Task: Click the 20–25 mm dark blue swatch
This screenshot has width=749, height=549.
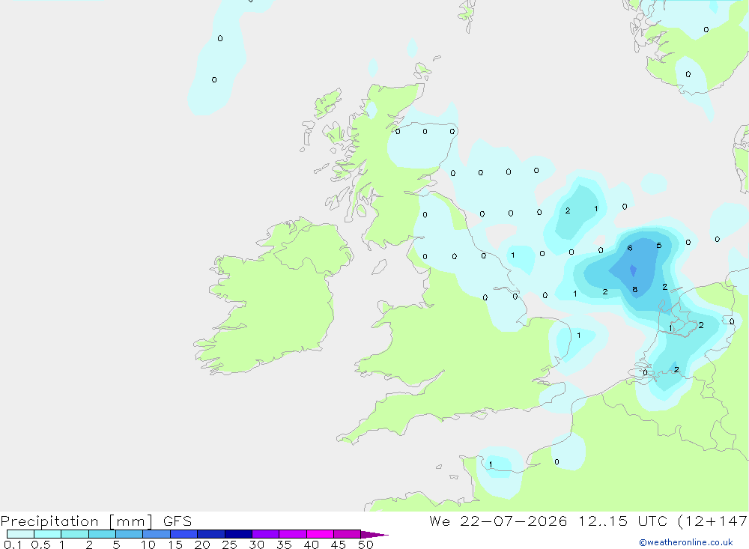Action: (x=211, y=534)
